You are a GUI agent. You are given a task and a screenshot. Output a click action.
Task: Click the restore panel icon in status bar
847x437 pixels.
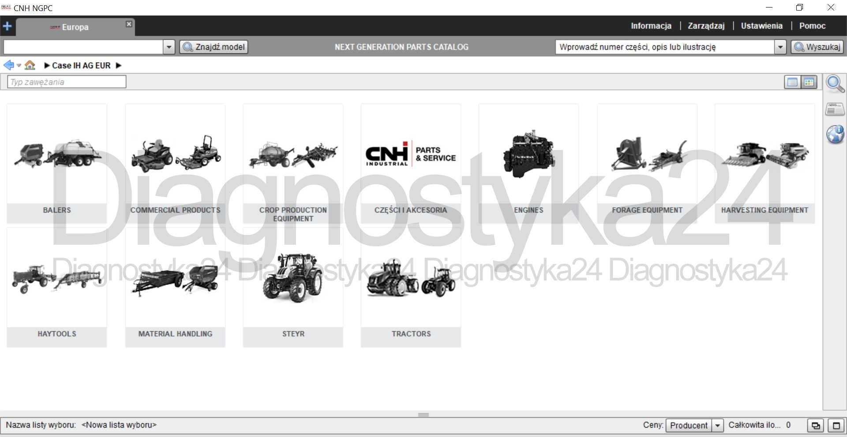click(x=815, y=426)
